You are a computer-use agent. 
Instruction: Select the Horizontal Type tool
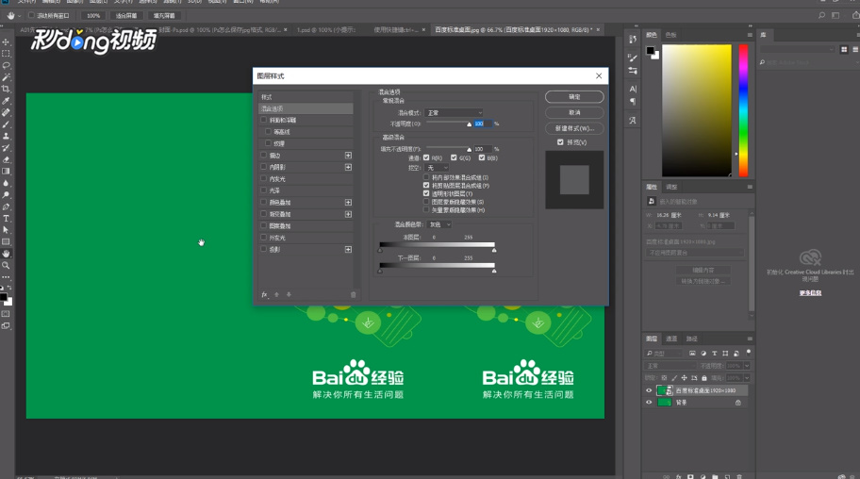point(6,219)
